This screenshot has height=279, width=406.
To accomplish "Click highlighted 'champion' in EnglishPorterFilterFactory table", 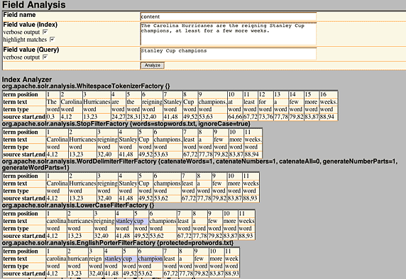I will pos(150,258).
